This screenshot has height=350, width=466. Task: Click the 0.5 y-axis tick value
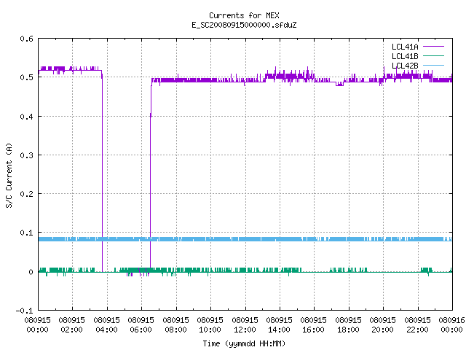[26, 77]
